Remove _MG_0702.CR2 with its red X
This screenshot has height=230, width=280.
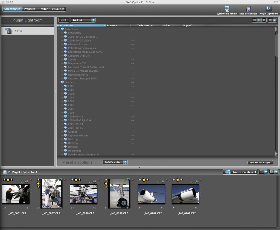point(167,180)
